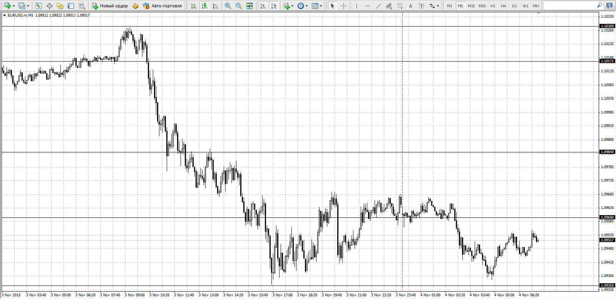Select the 1.09350 horizontal line label
Viewport: 616px width, 299px height.
point(608,286)
